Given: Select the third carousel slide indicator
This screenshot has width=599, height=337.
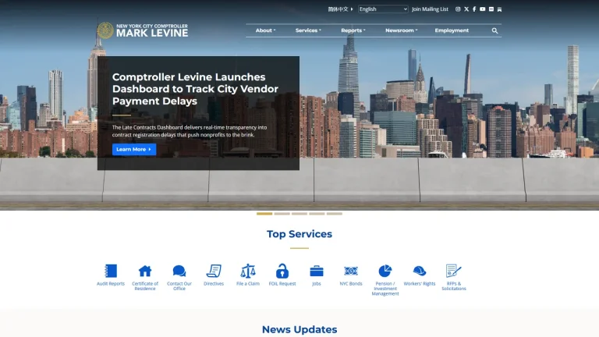Looking at the screenshot, I should 299,214.
